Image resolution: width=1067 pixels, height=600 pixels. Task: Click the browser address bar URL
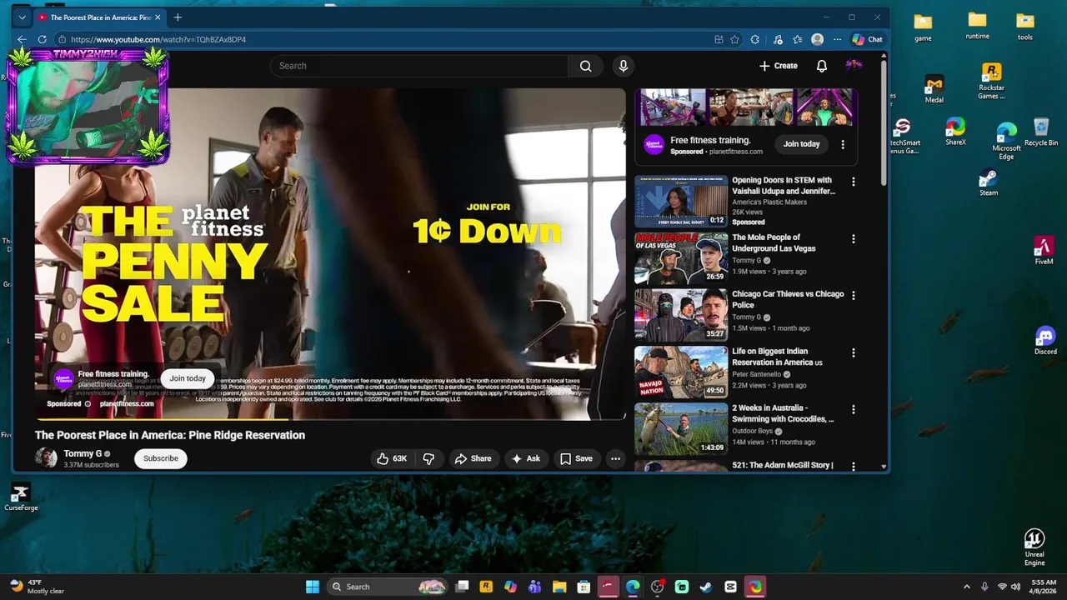[x=158, y=39]
